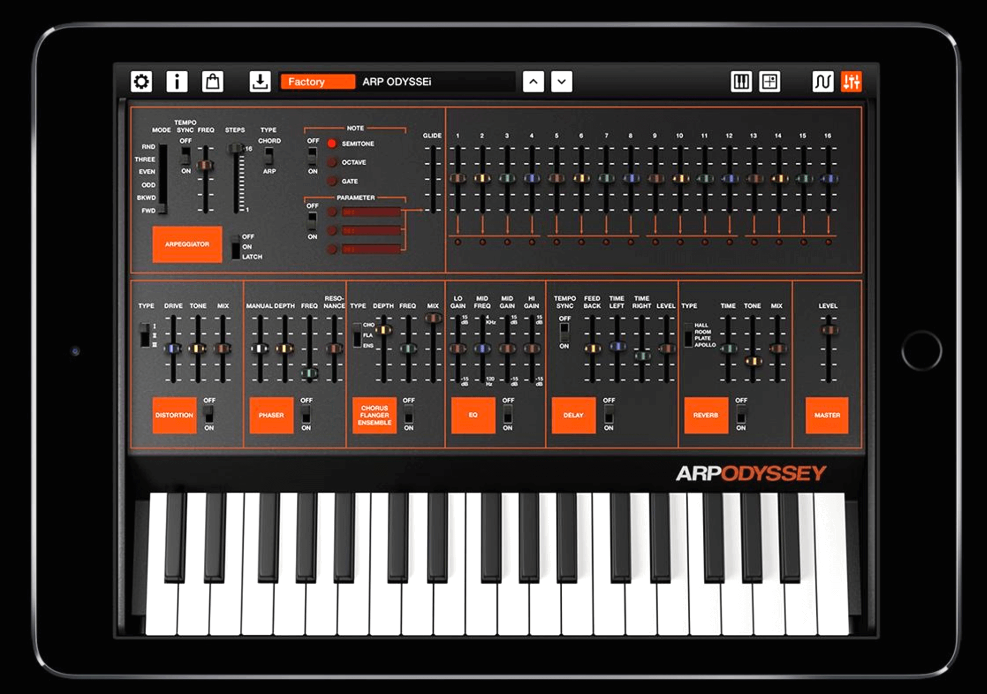Click the step 1 indicator light
The image size is (987, 694).
[457, 243]
